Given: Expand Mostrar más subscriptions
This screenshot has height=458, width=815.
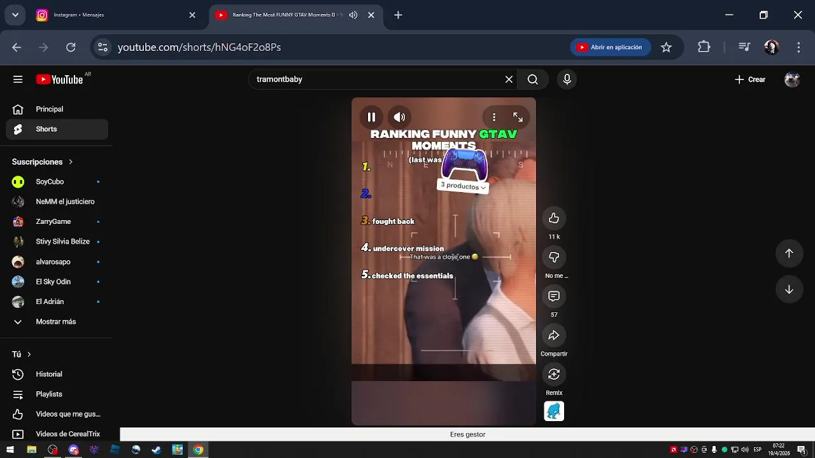Looking at the screenshot, I should [57, 322].
